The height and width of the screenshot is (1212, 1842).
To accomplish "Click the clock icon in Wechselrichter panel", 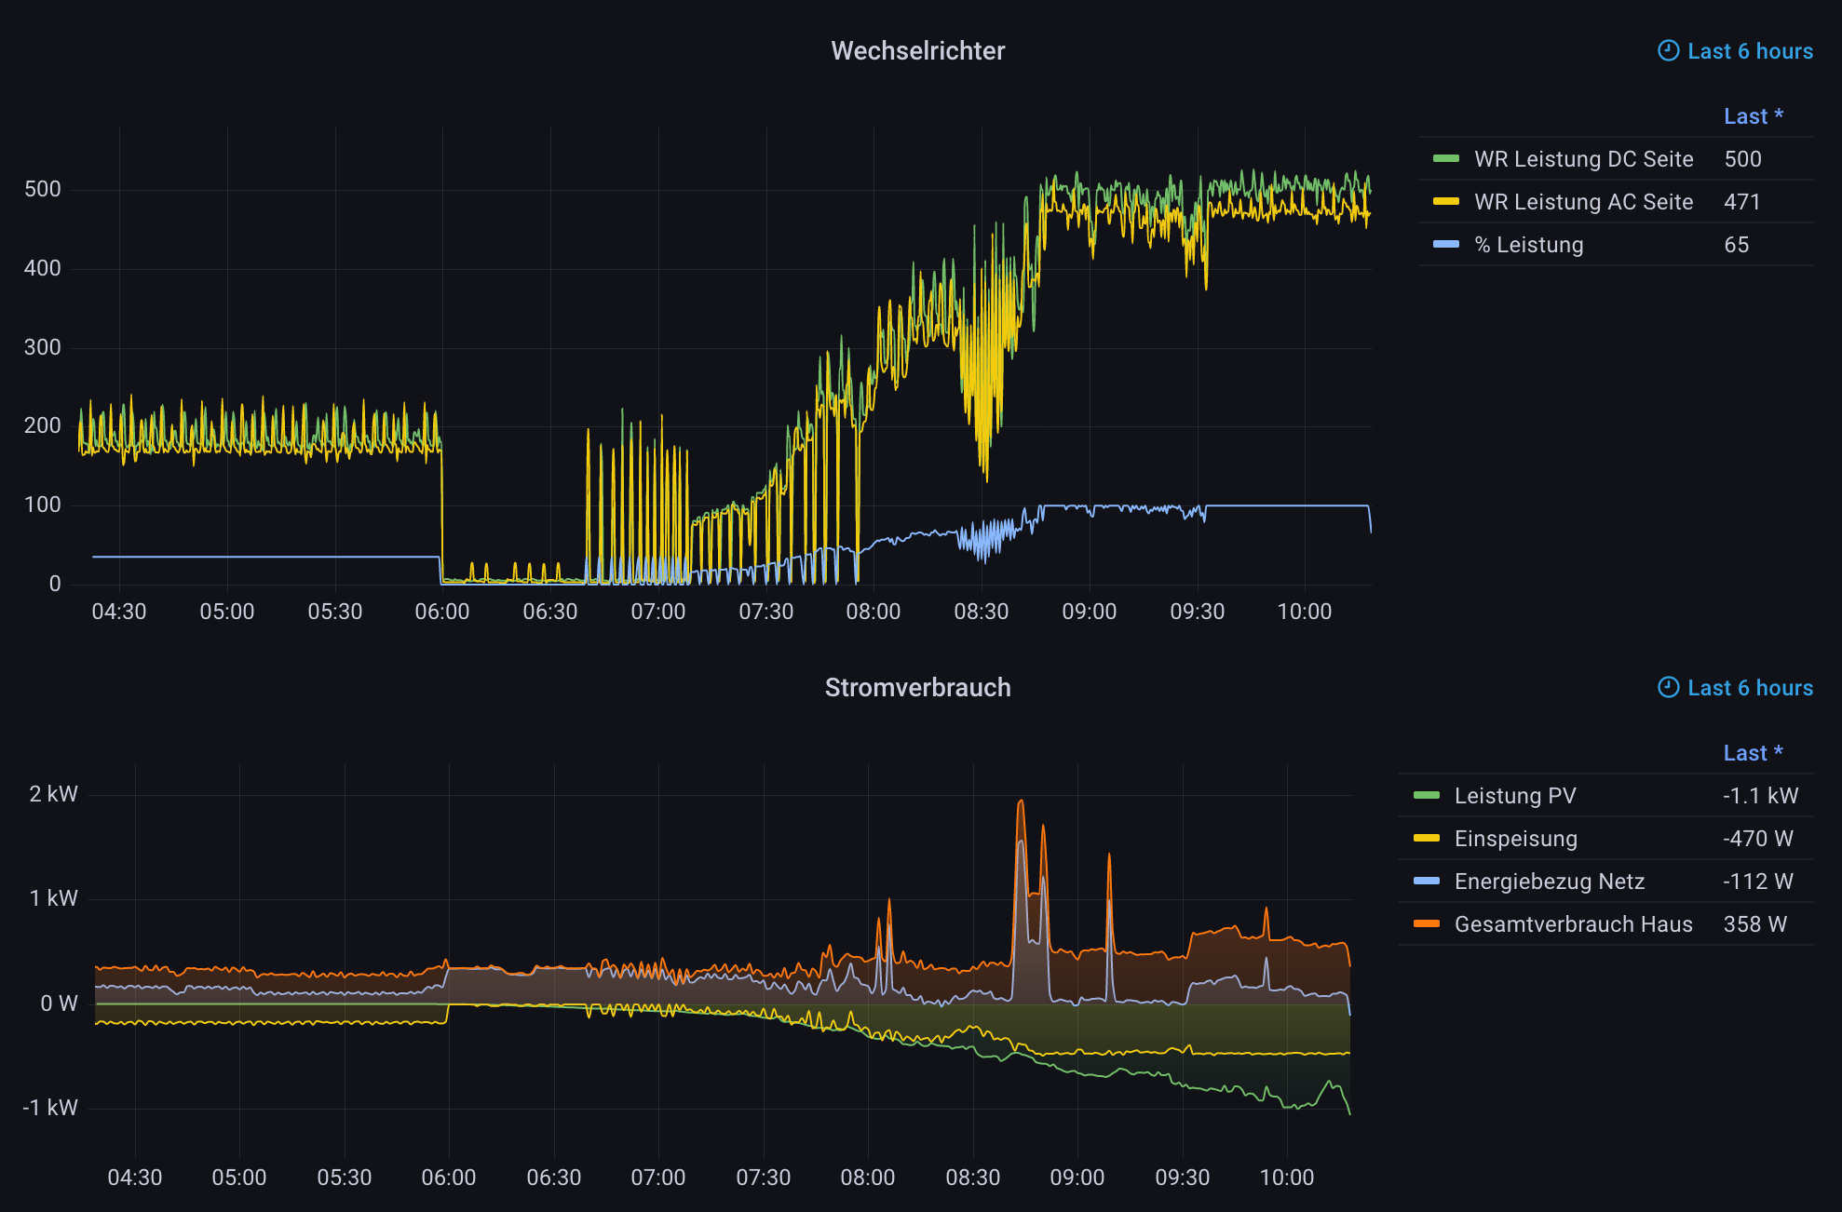I will 1669,50.
